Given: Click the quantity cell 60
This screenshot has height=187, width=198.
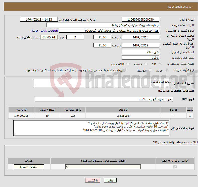Looking at the screenshot, I should pyautogui.click(x=47, y=115).
